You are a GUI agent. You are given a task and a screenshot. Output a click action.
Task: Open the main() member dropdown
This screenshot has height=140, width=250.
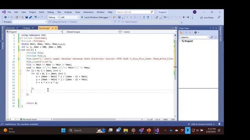pyautogui.click(x=148, y=32)
